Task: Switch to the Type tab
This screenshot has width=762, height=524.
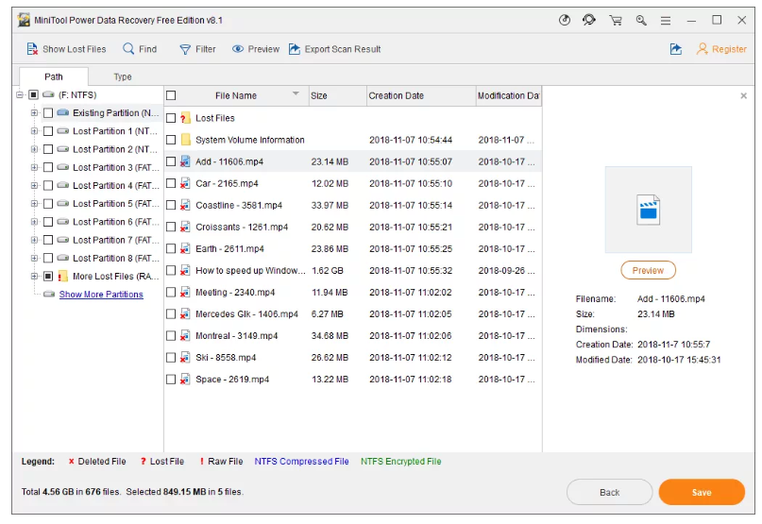Action: 123,76
